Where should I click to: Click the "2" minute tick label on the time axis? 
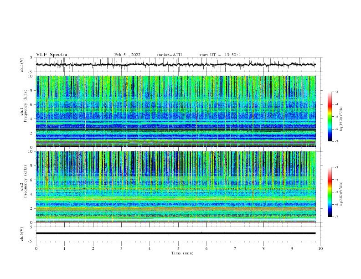click(93, 248)
